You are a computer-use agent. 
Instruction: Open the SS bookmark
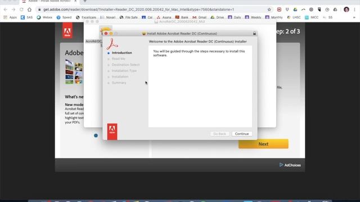point(327,17)
